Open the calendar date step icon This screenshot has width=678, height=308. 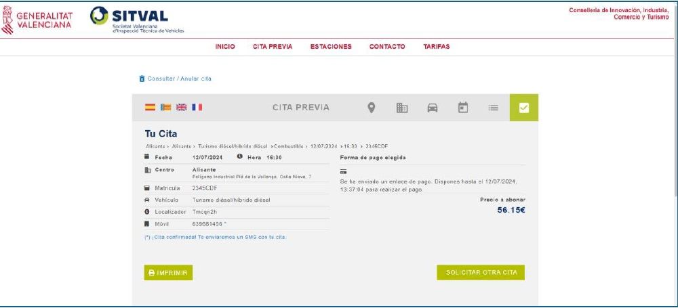[463, 108]
